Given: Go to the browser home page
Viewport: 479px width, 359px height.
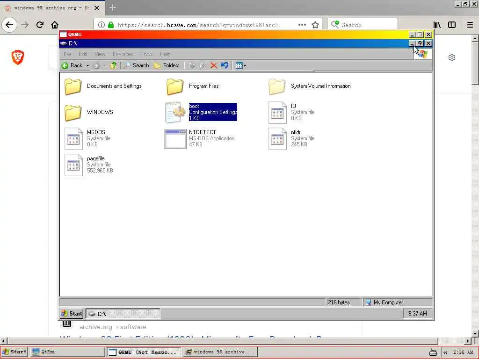Looking at the screenshot, I should pos(55,25).
